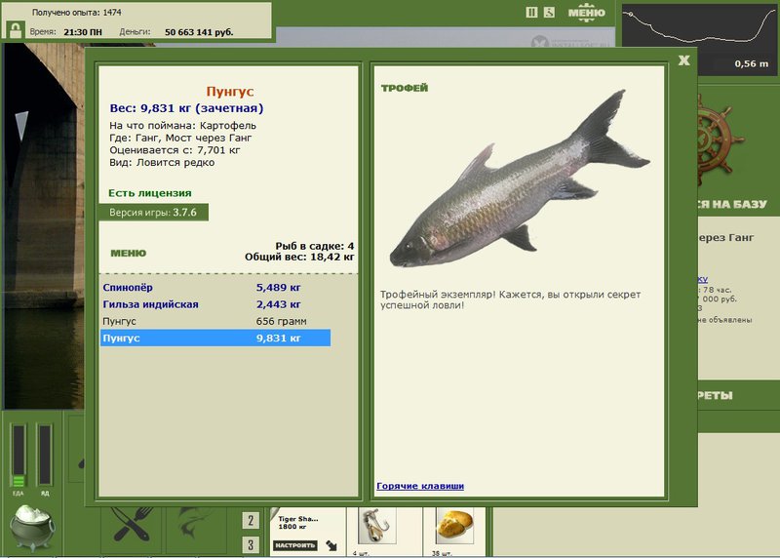
Task: Open the knife and fork food icon
Action: (133, 523)
